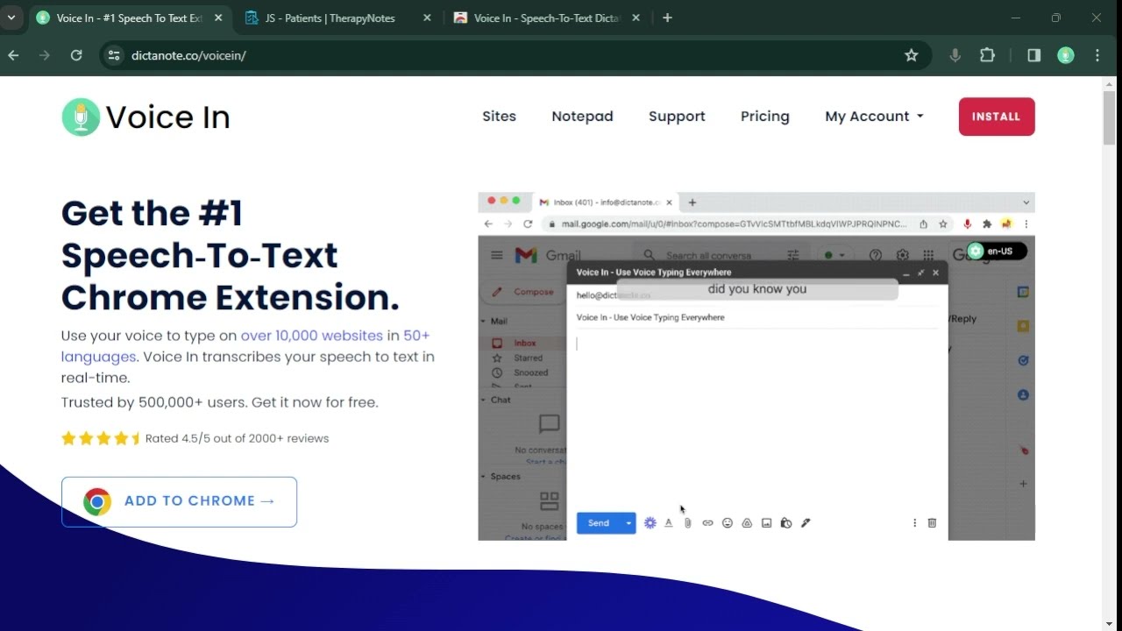Click the blue Send button in demo
The width and height of the screenshot is (1122, 631).
point(599,523)
